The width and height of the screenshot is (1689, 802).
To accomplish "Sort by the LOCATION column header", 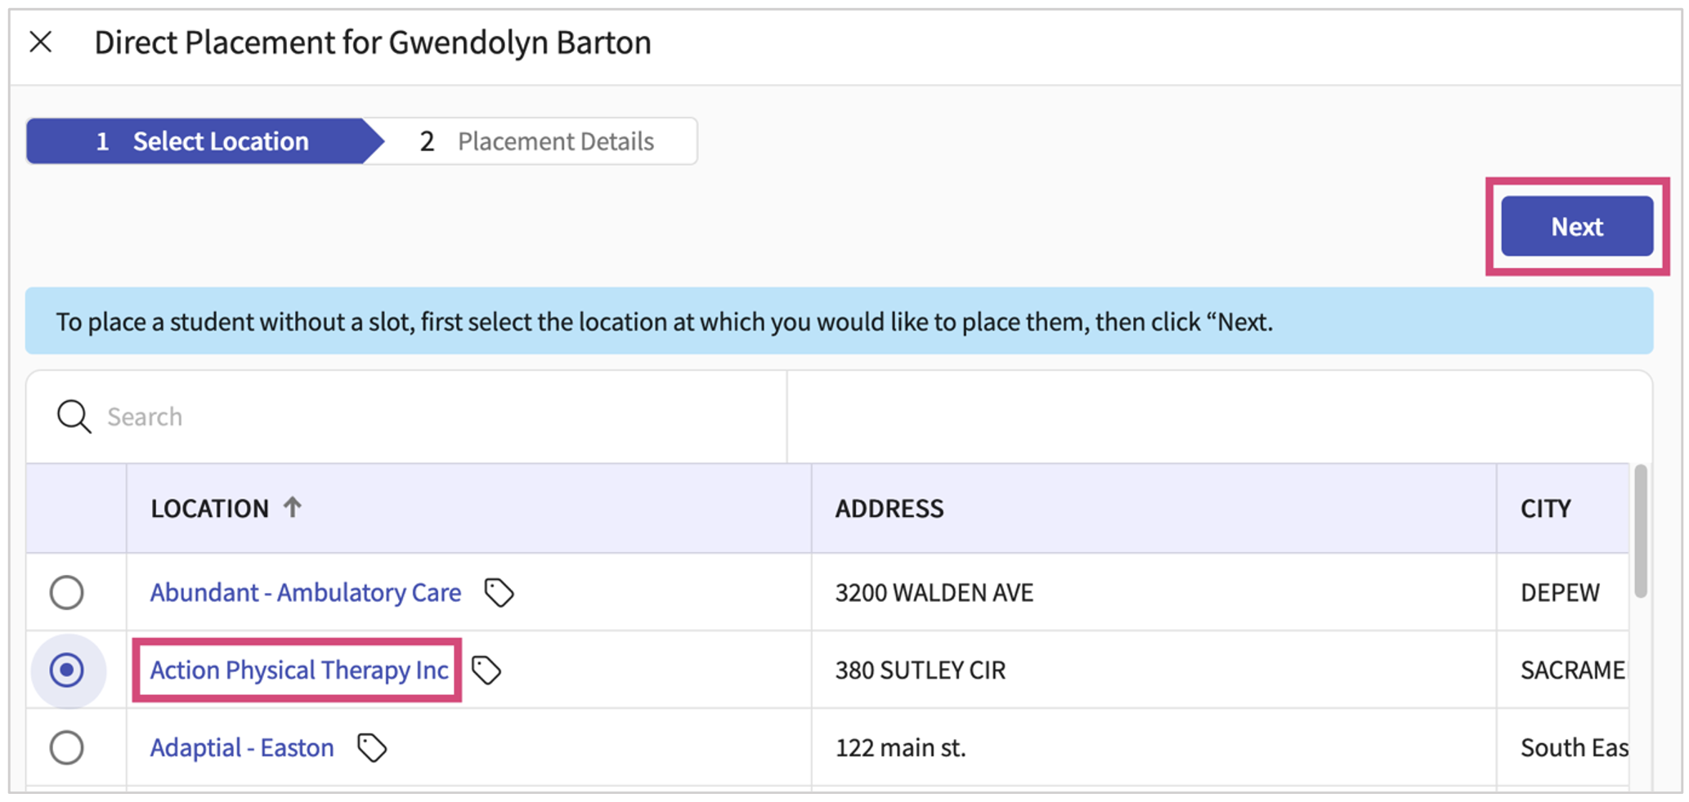I will [x=209, y=509].
